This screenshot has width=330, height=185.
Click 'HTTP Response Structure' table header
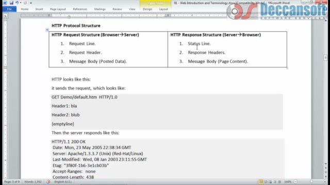[216, 35]
